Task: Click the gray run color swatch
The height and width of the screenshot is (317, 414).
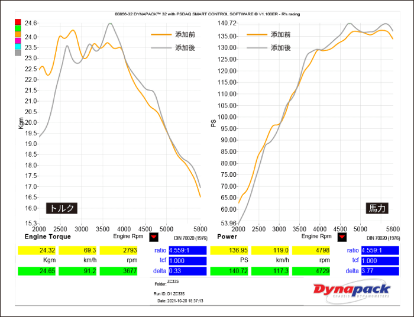Action: [18, 53]
